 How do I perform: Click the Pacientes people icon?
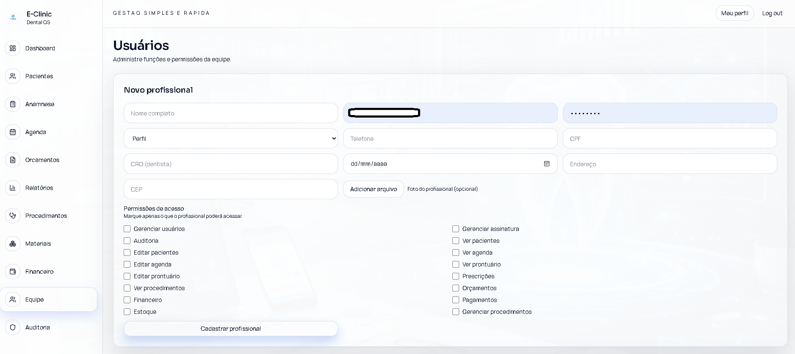[x=13, y=76]
